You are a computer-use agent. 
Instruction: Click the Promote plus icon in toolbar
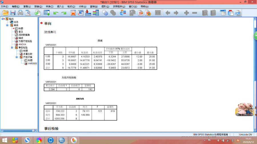point(186,13)
